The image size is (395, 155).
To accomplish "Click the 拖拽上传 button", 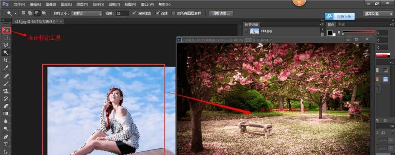I will (344, 17).
